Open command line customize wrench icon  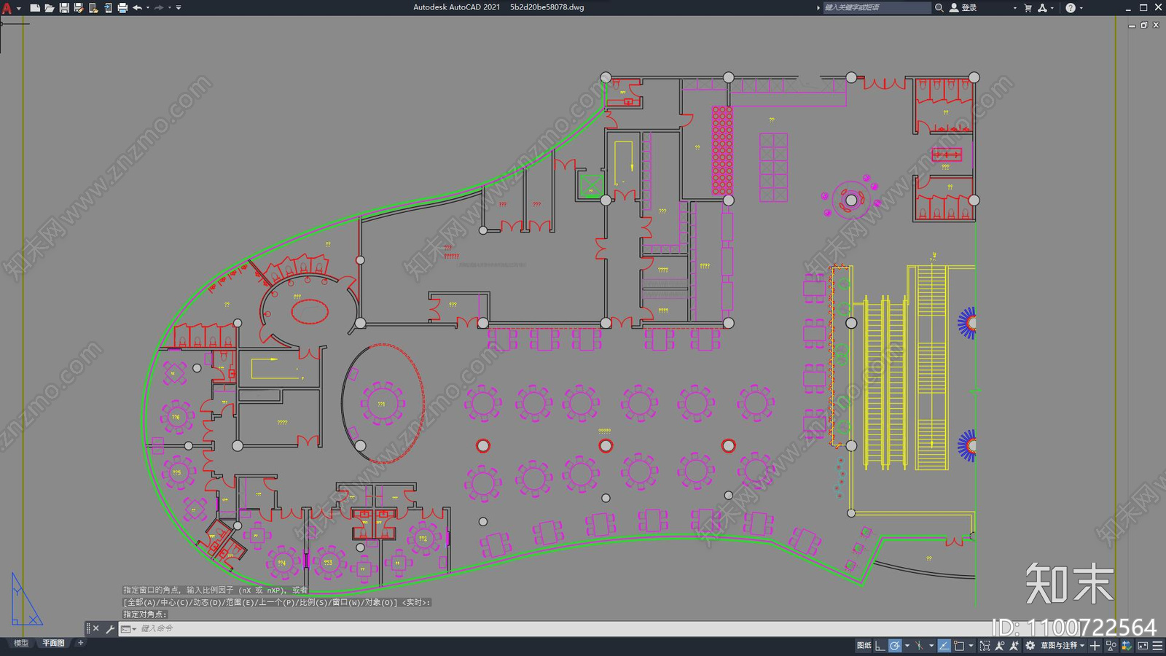click(x=110, y=628)
